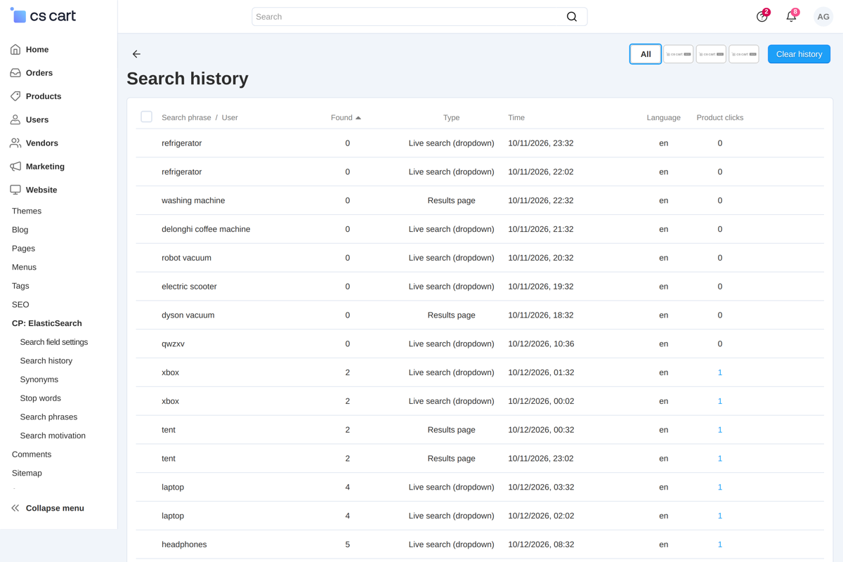Click the Language column header
Viewport: 843px width, 562px height.
pos(663,118)
